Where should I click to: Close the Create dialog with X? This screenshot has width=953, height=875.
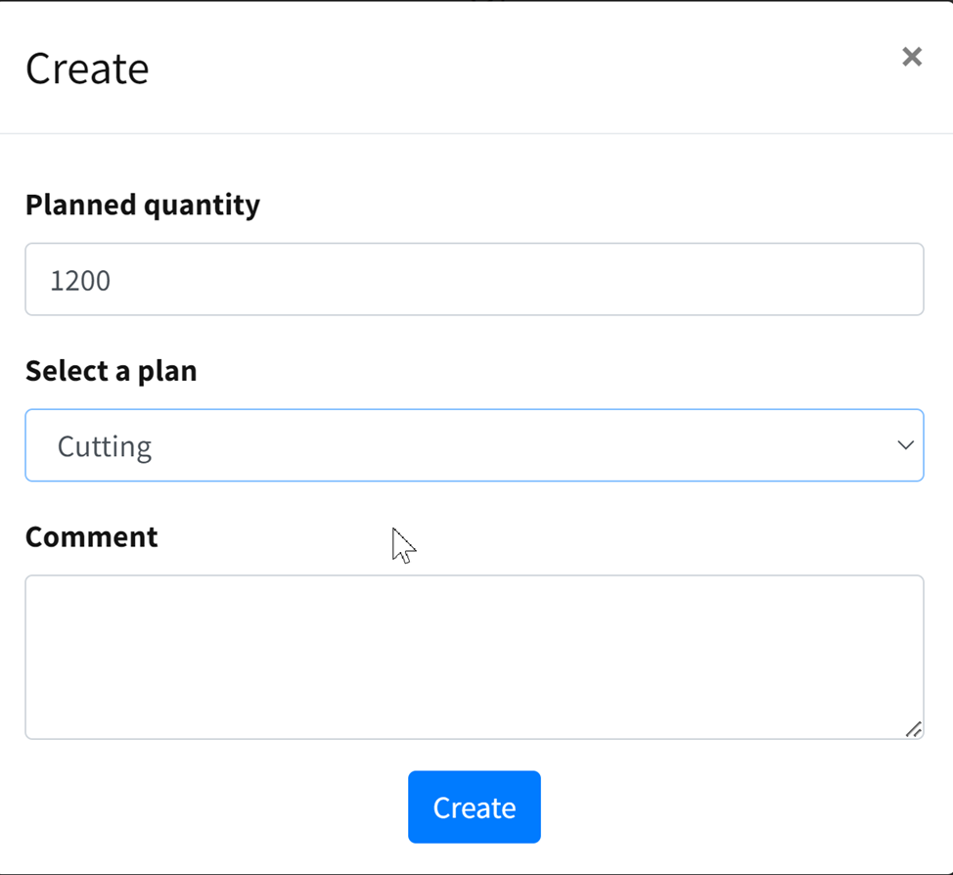[x=911, y=57]
